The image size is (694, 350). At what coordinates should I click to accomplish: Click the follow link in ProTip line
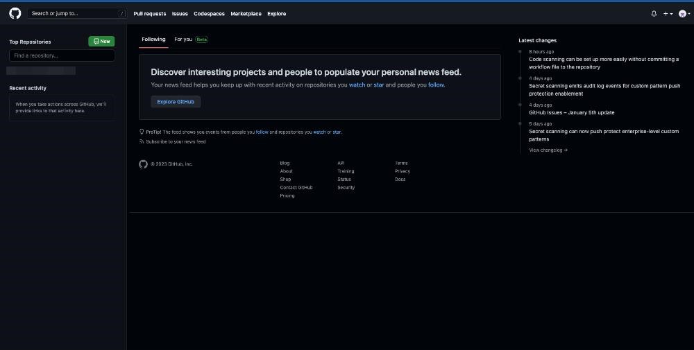(262, 132)
